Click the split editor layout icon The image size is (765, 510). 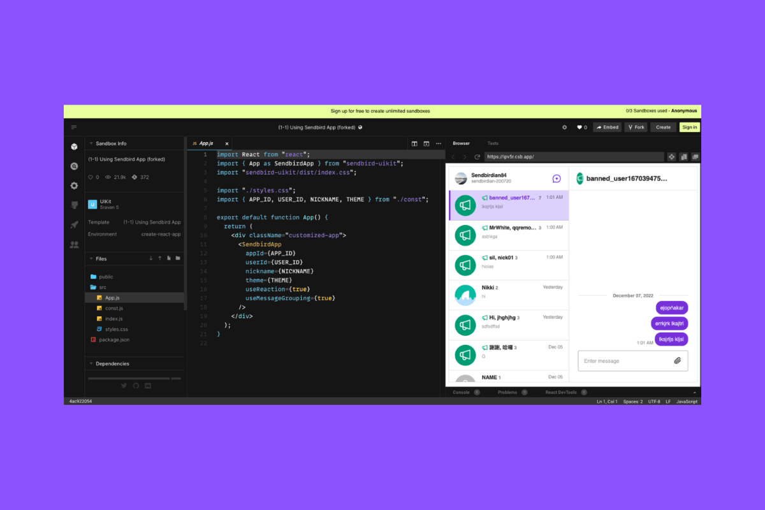tap(414, 143)
